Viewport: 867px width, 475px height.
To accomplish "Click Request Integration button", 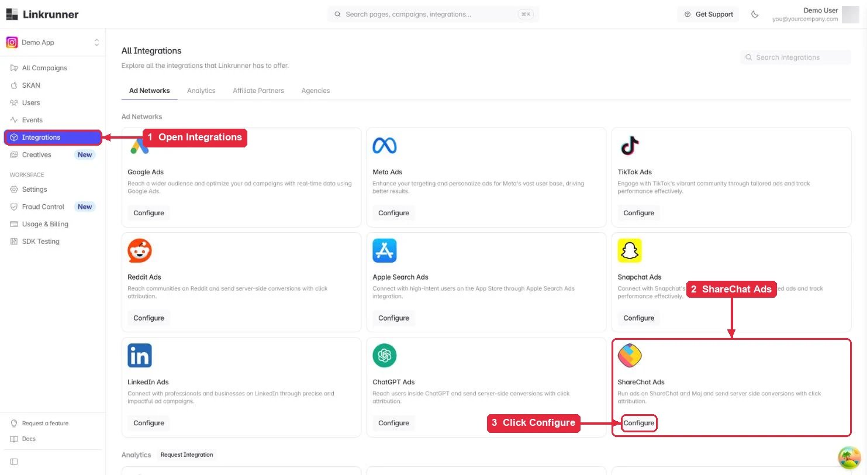I will click(187, 455).
